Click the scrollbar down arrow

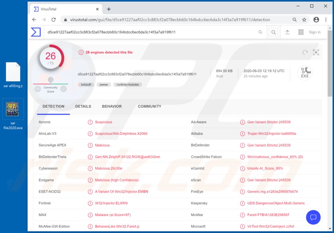[330, 228]
